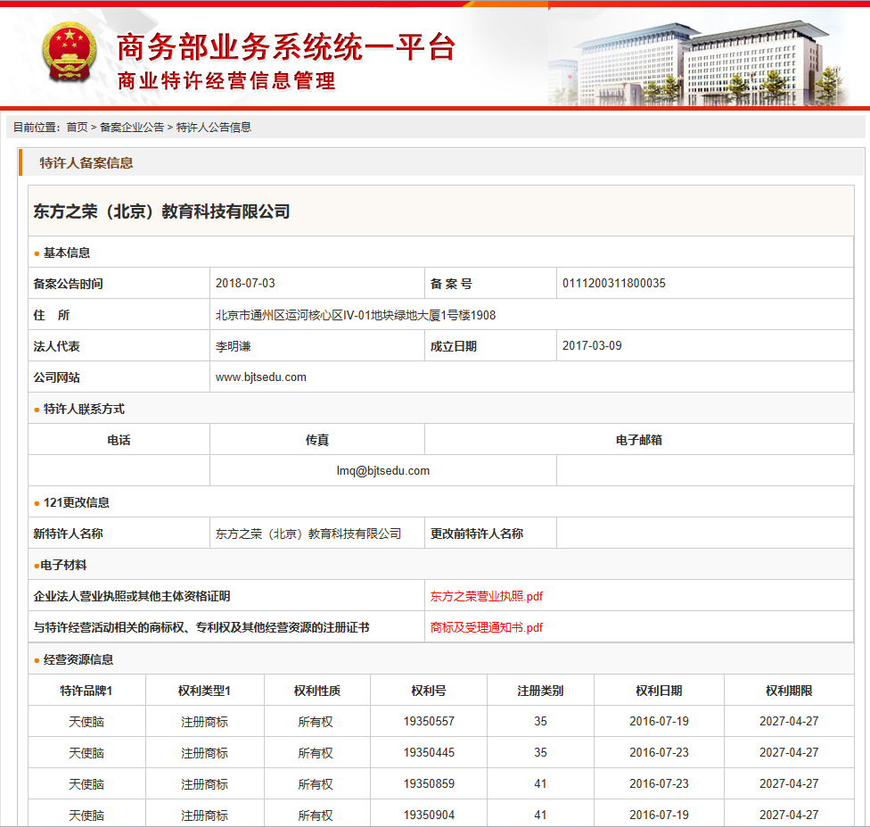The height and width of the screenshot is (828, 870).
Task: Click class 35 in the 19350557 row
Action: pyautogui.click(x=540, y=721)
